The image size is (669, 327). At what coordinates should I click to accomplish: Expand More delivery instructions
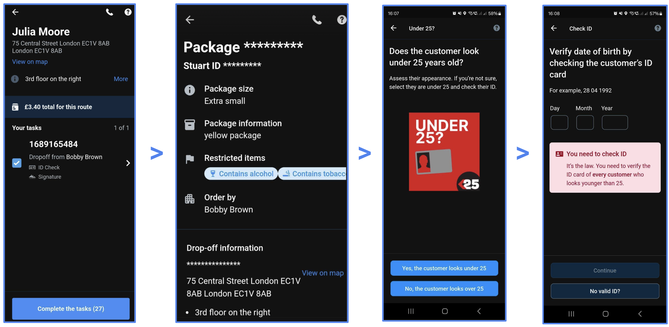[x=121, y=79]
